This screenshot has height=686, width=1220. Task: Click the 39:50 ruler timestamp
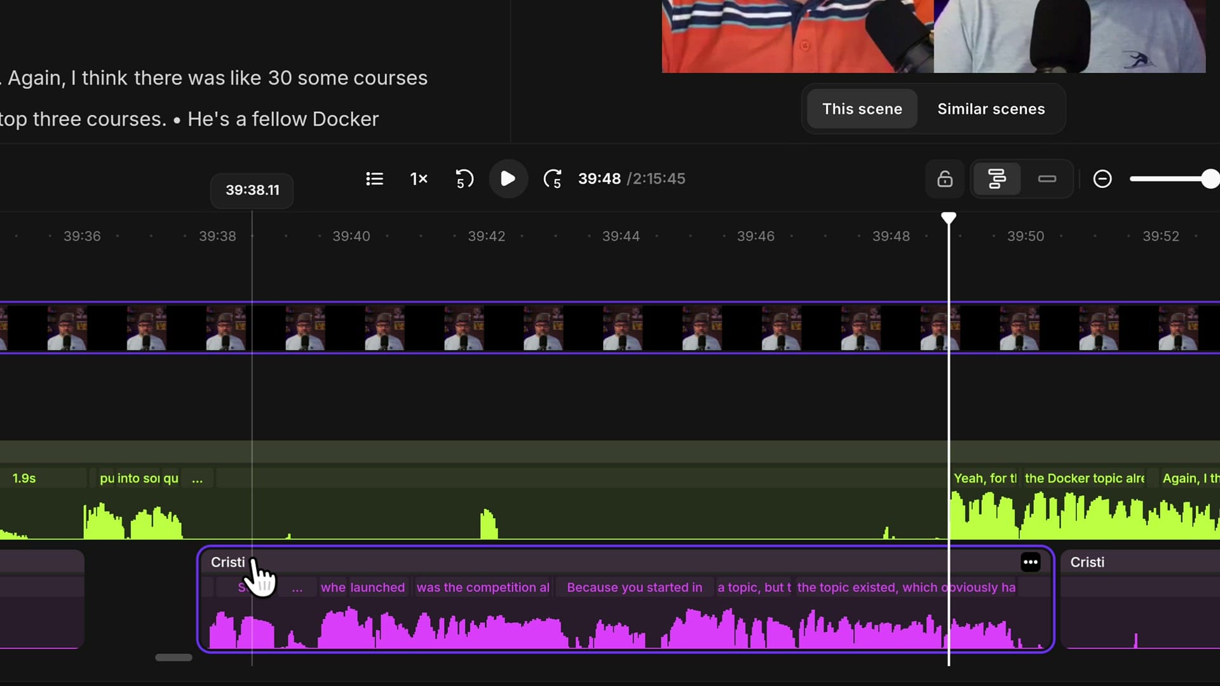click(x=1025, y=236)
